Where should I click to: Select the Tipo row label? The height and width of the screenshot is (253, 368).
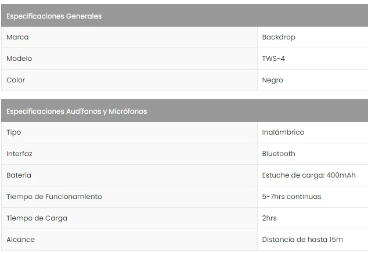pyautogui.click(x=13, y=132)
